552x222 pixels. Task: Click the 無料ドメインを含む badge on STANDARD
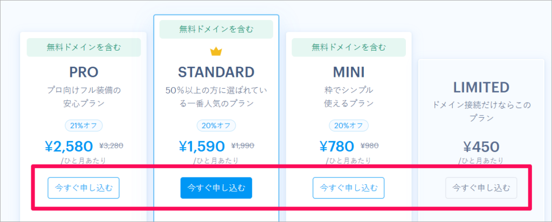pos(216,29)
